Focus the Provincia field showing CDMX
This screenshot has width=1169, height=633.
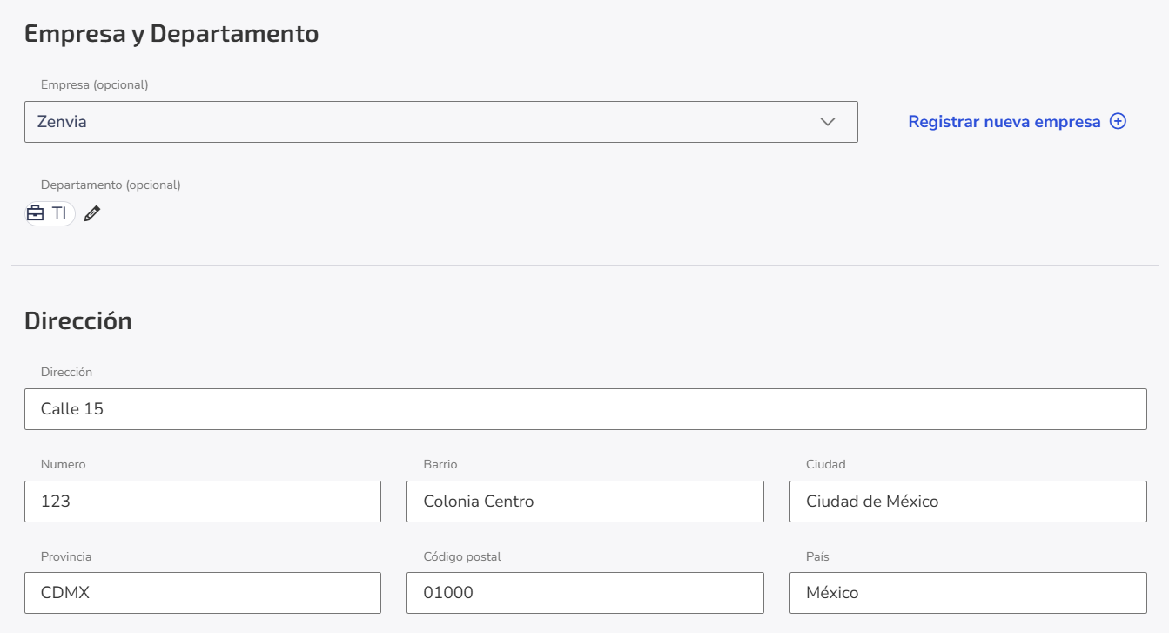coord(203,593)
